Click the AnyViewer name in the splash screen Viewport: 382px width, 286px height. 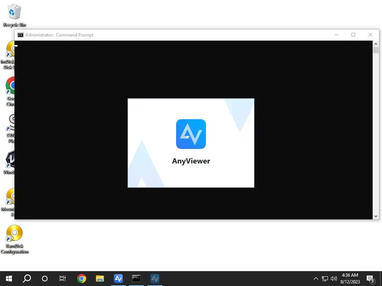[x=191, y=161]
